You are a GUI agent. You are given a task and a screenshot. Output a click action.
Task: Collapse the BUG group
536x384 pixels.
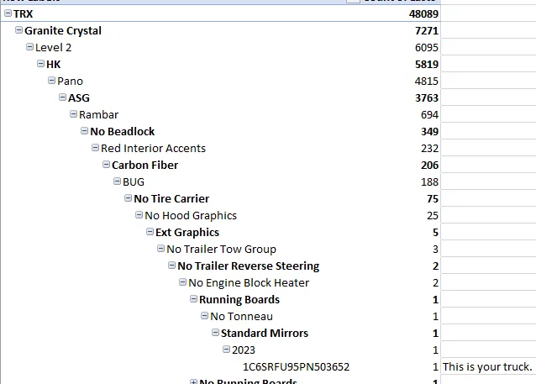click(118, 181)
